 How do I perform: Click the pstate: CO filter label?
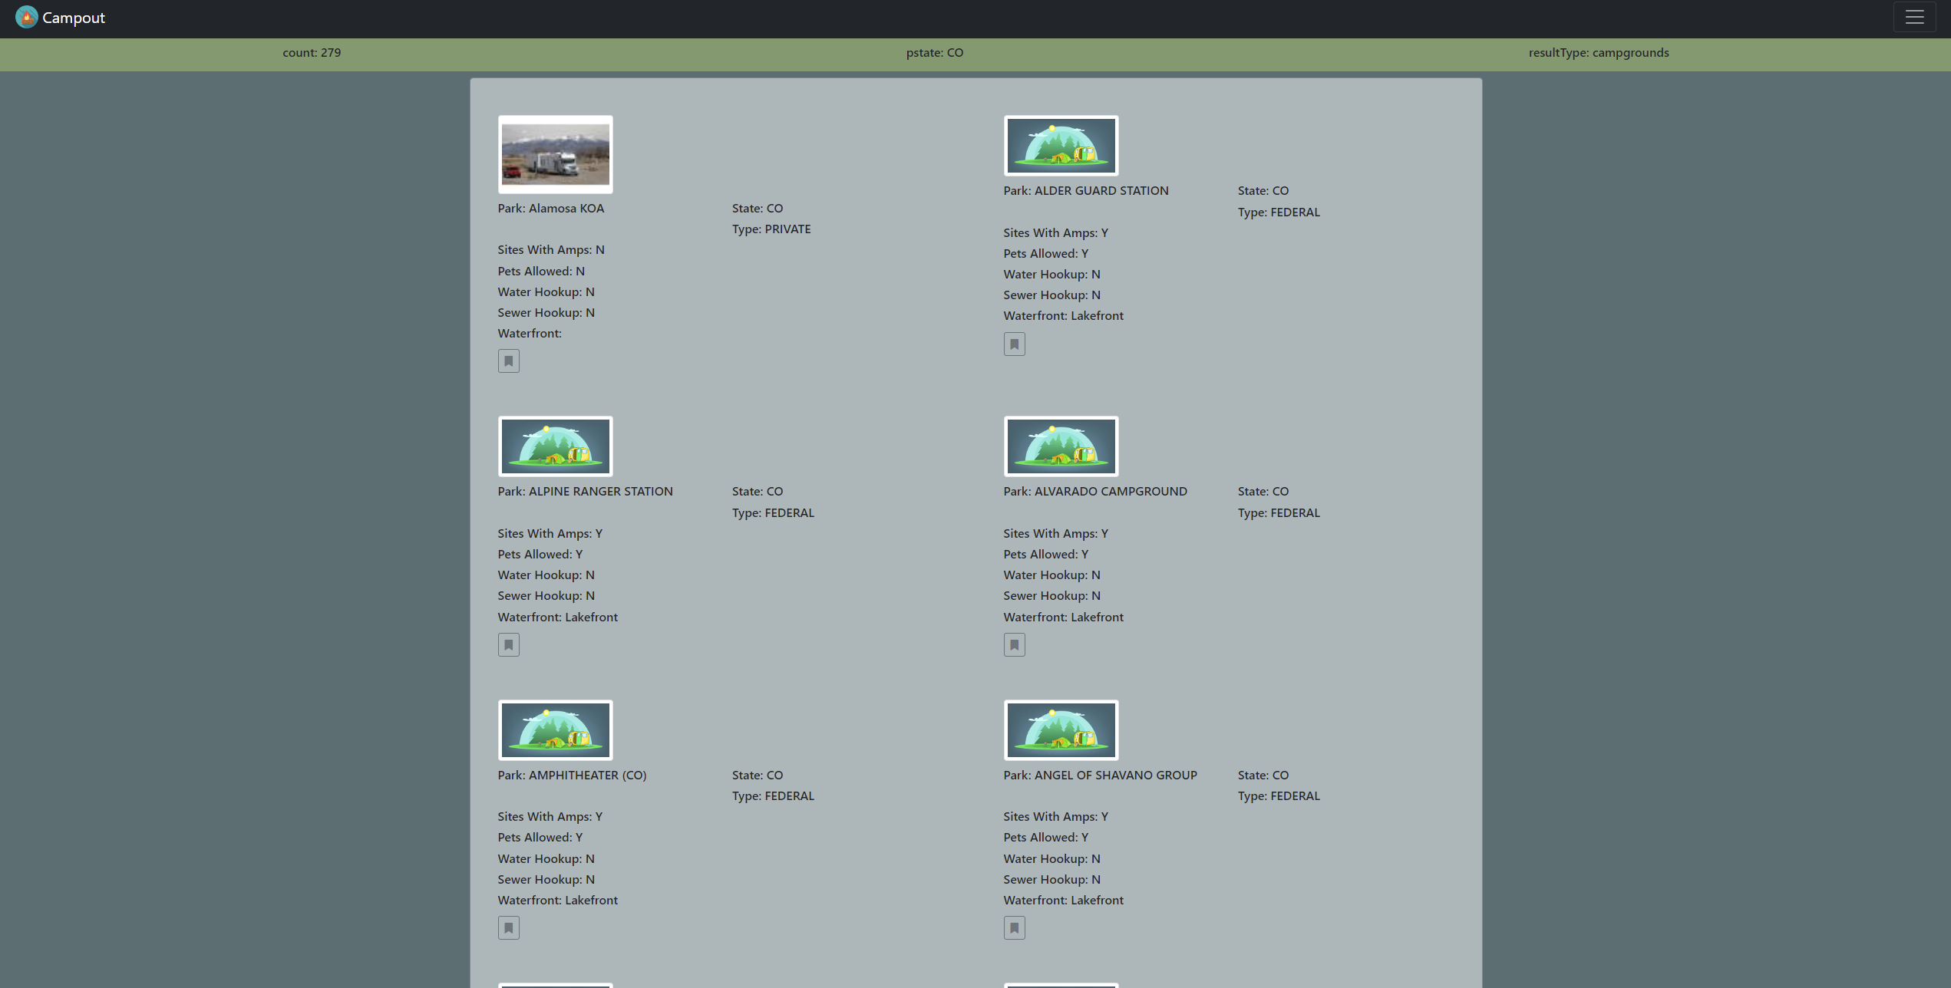[934, 53]
